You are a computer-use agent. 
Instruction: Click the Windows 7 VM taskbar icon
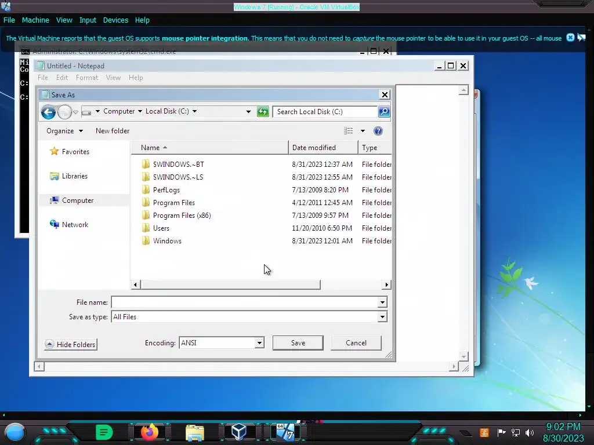(x=285, y=432)
